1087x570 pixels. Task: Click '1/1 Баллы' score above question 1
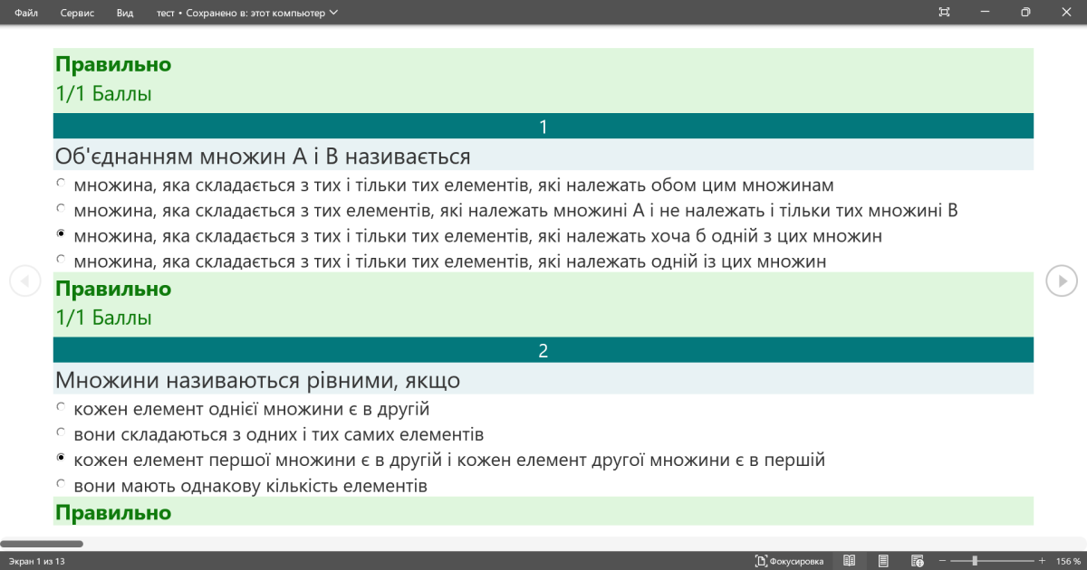[x=103, y=93]
